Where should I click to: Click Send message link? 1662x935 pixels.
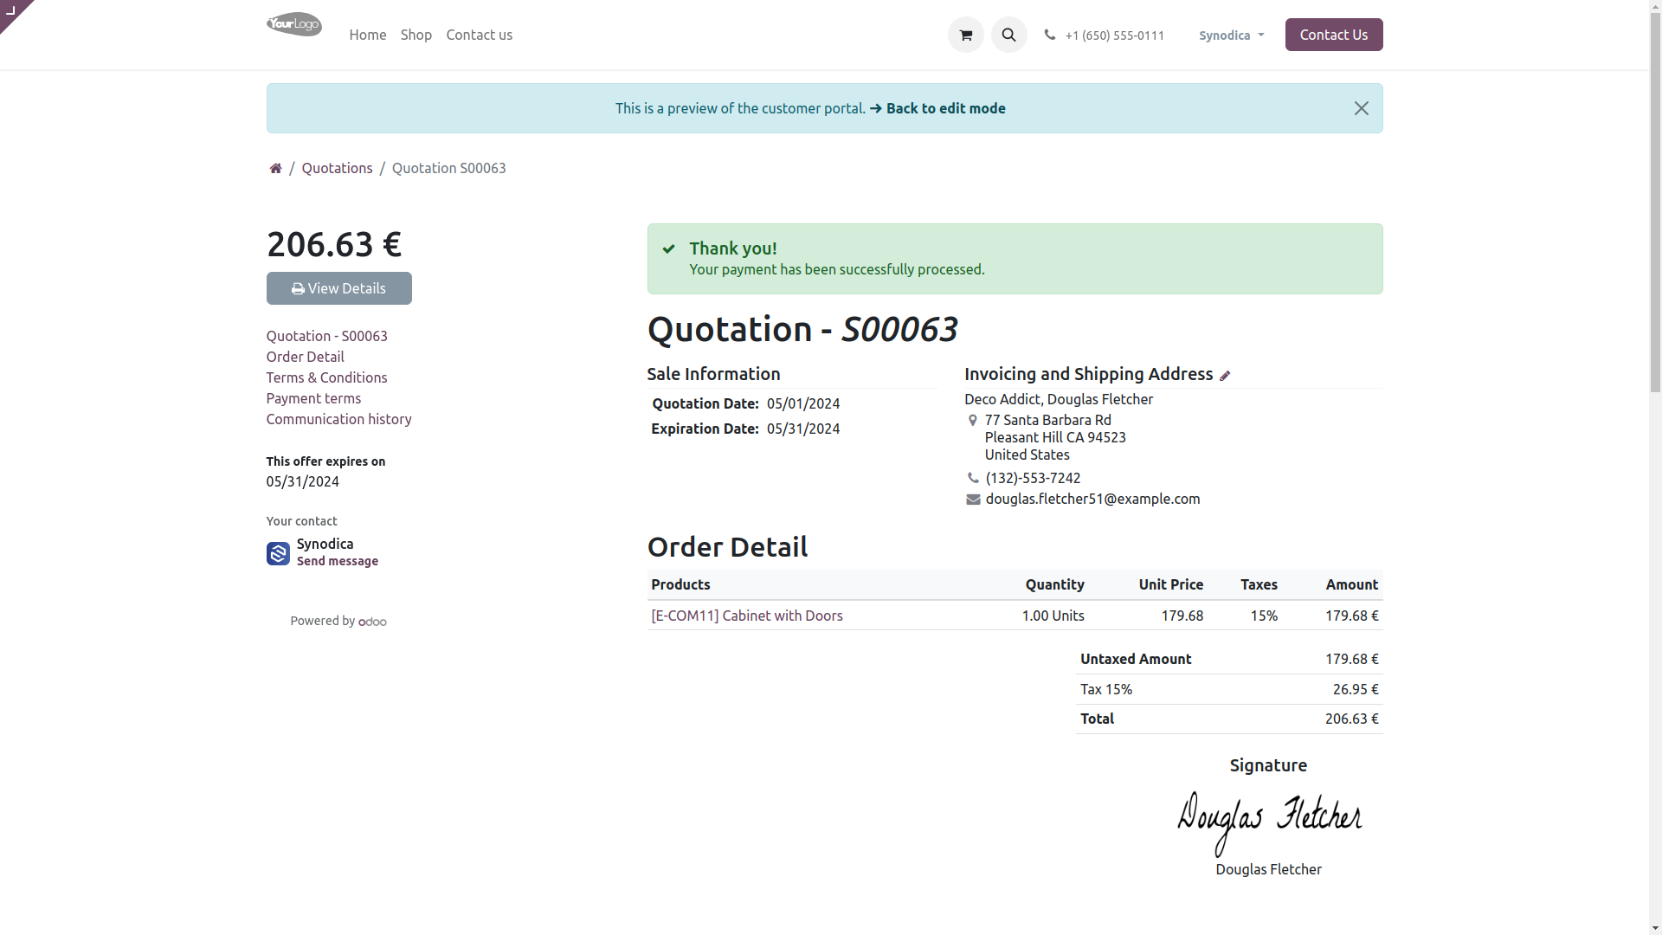tap(338, 561)
